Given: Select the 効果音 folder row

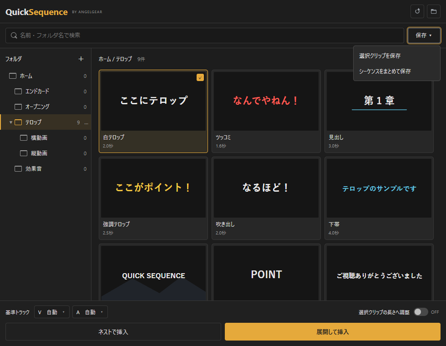Looking at the screenshot, I should [x=46, y=169].
